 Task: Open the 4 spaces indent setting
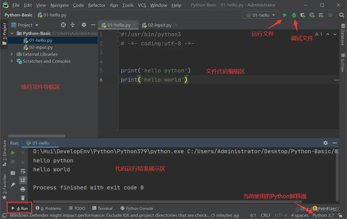pyautogui.click(x=300, y=215)
